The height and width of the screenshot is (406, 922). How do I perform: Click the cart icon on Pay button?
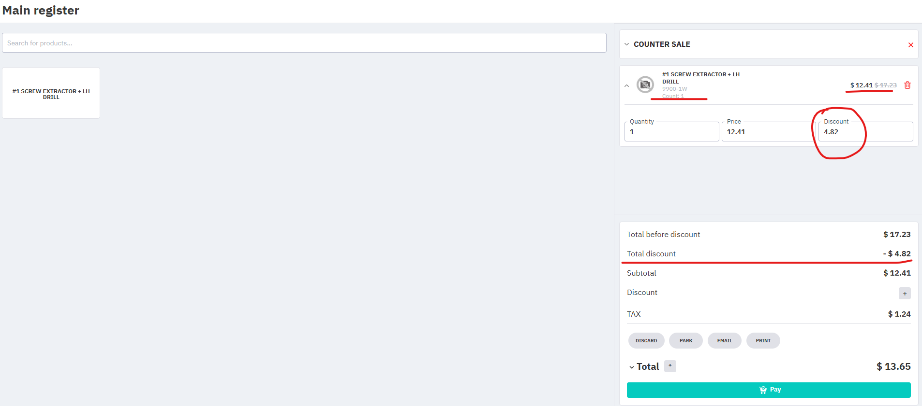pos(763,390)
